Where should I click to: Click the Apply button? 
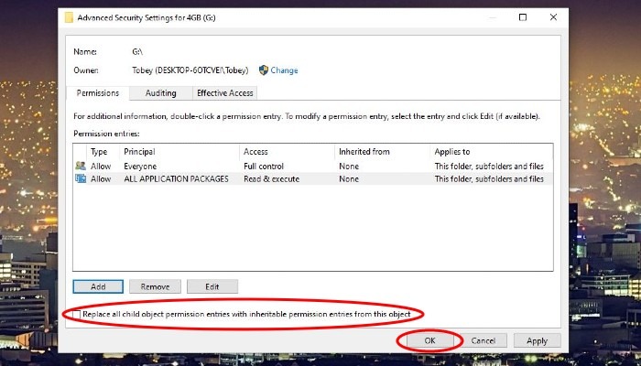pyautogui.click(x=537, y=340)
